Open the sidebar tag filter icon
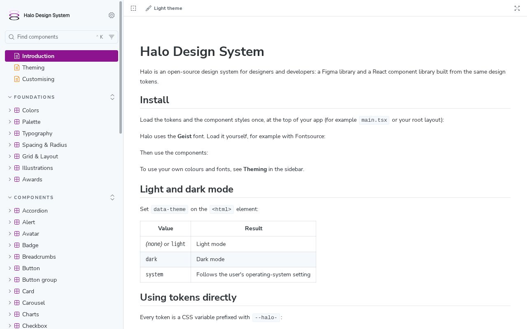Image resolution: width=527 pixels, height=329 pixels. [x=112, y=37]
